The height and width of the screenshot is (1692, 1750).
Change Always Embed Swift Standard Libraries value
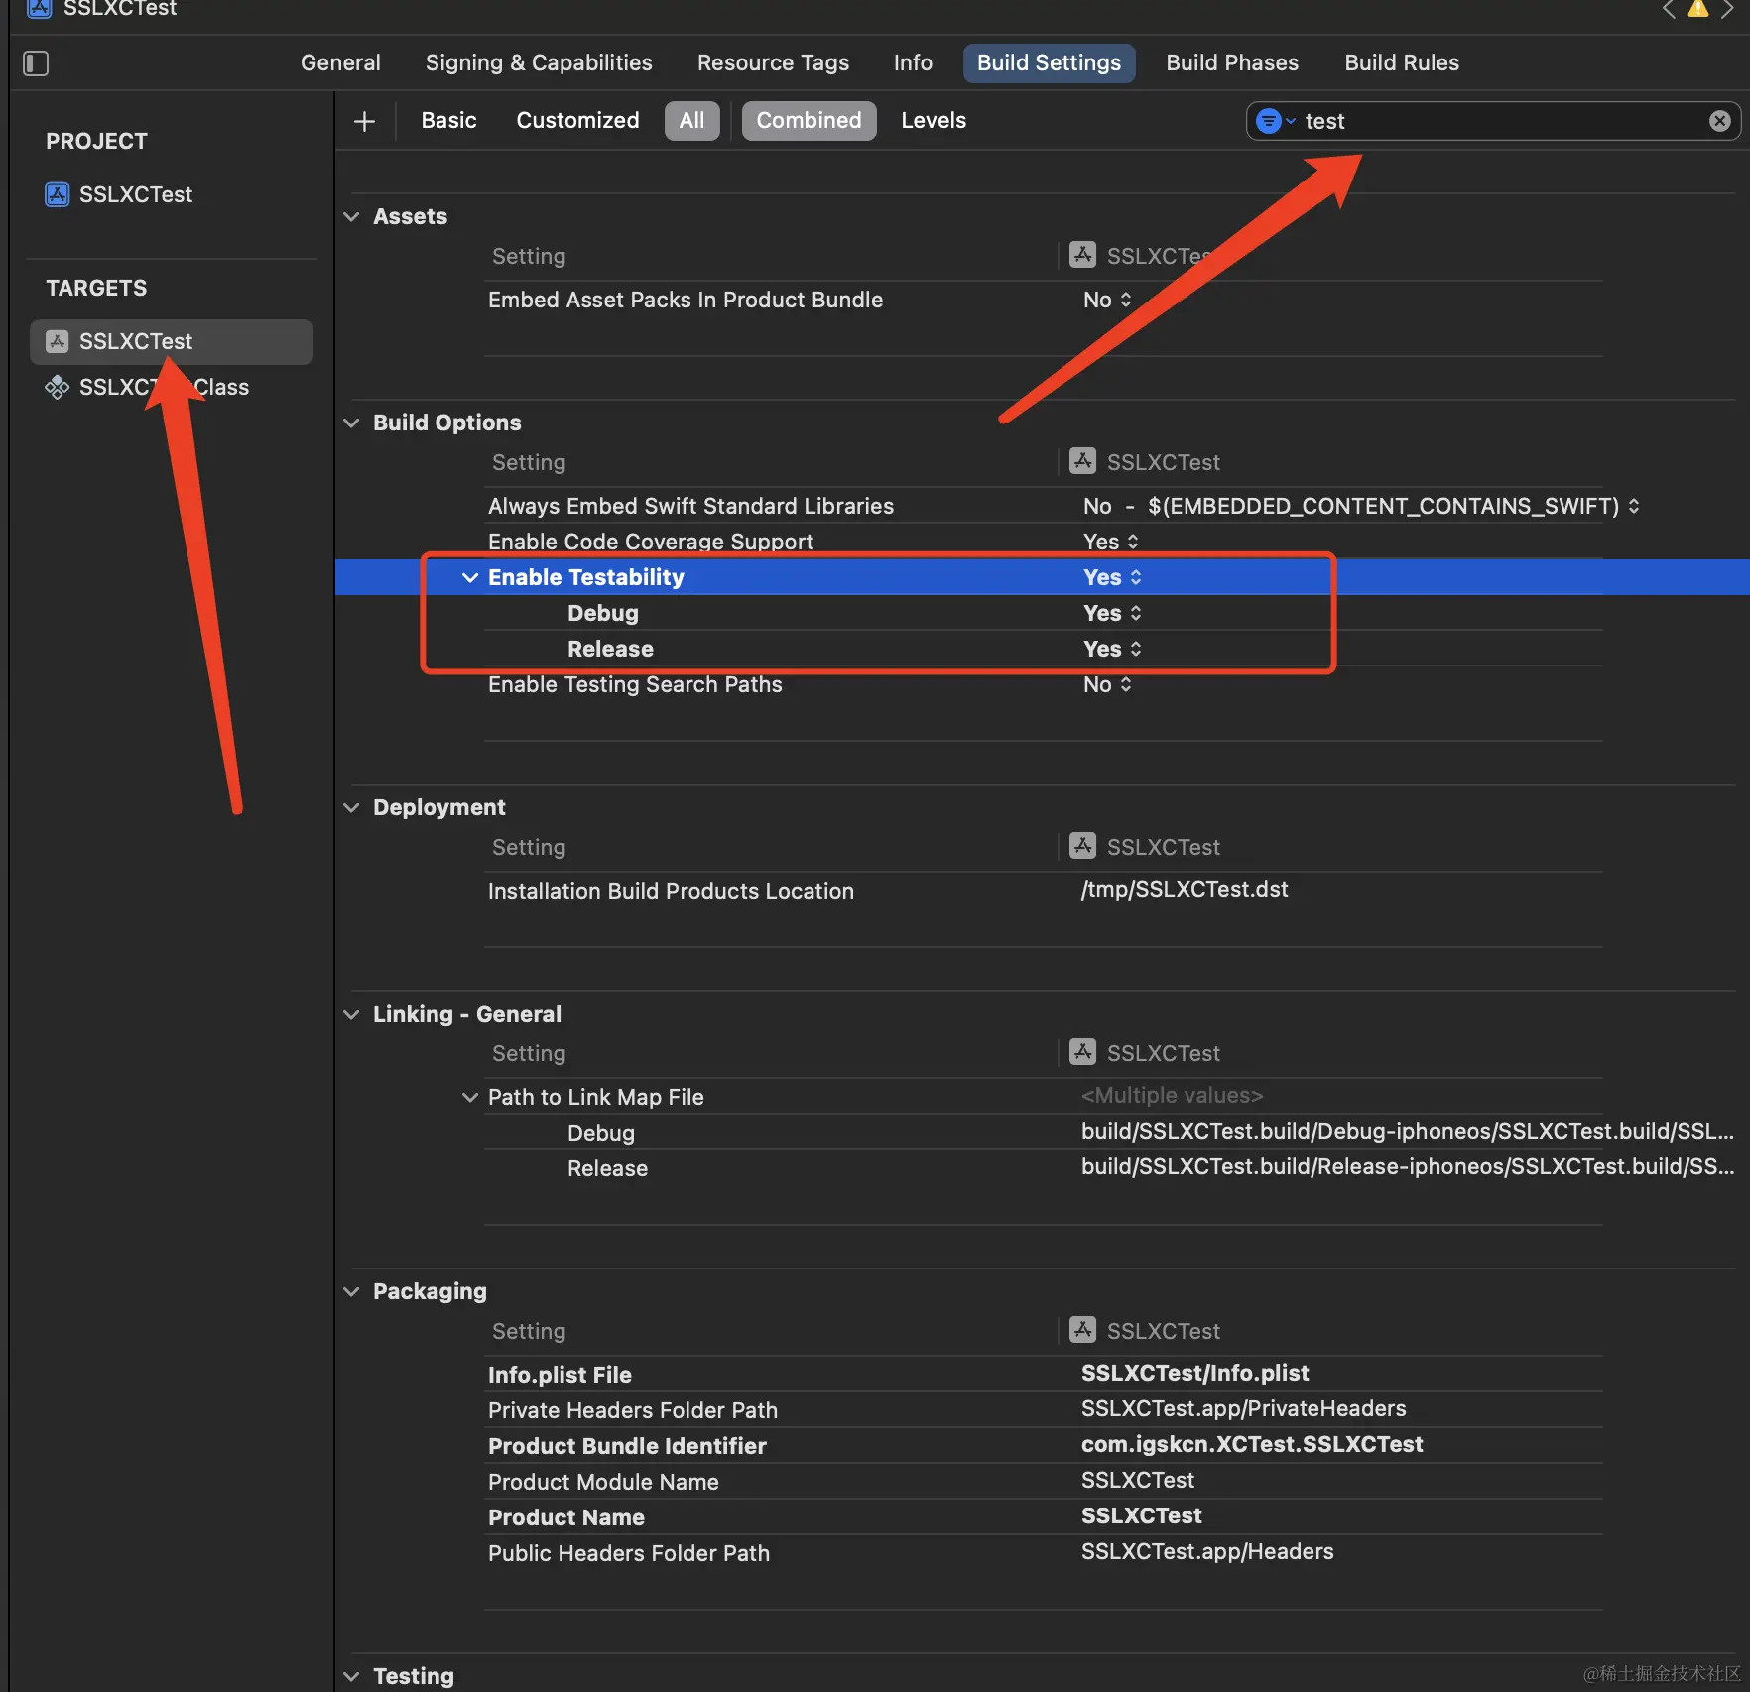1361,507
